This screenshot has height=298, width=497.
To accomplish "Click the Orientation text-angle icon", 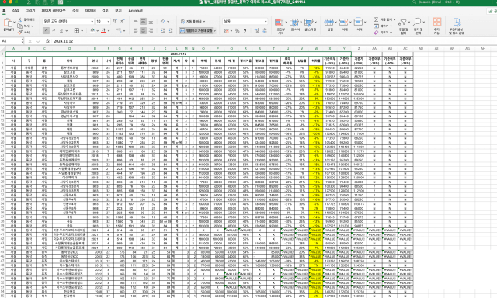I will [163, 21].
